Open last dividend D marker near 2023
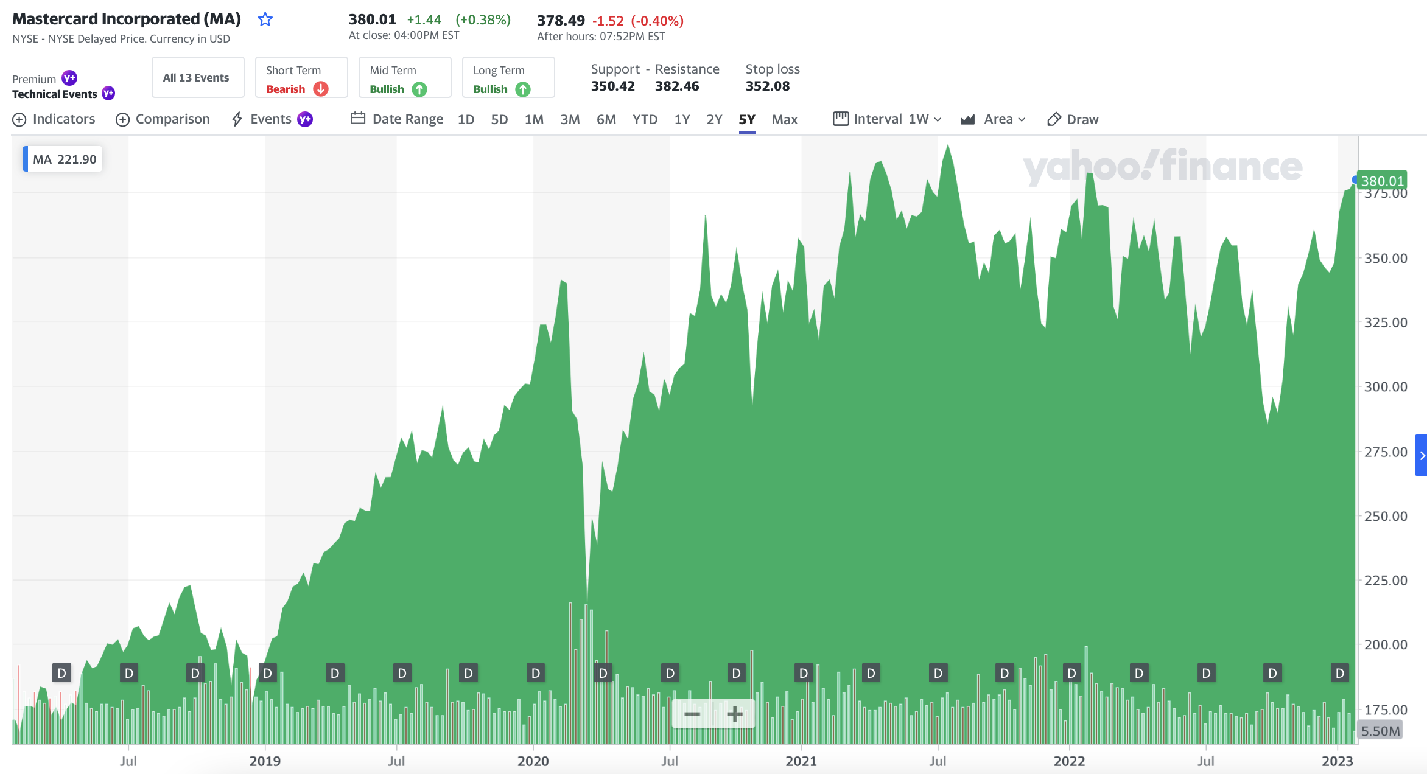The width and height of the screenshot is (1427, 774). coord(1340,673)
